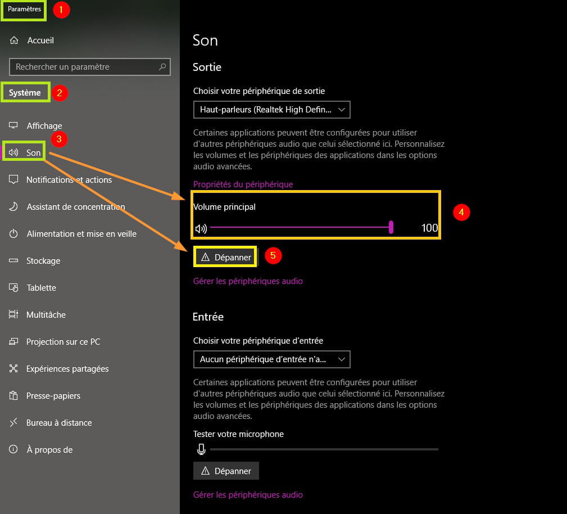
Task: Open À propos de page
Action: coord(50,449)
